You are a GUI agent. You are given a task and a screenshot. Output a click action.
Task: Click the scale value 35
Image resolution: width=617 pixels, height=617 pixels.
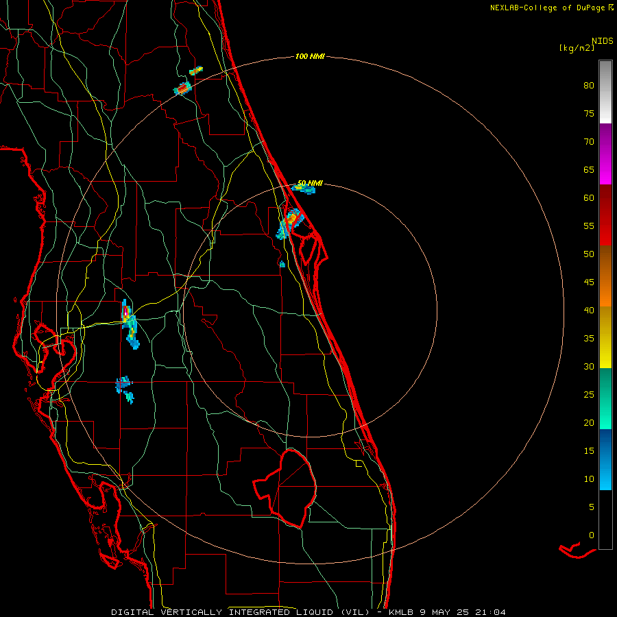coord(589,339)
